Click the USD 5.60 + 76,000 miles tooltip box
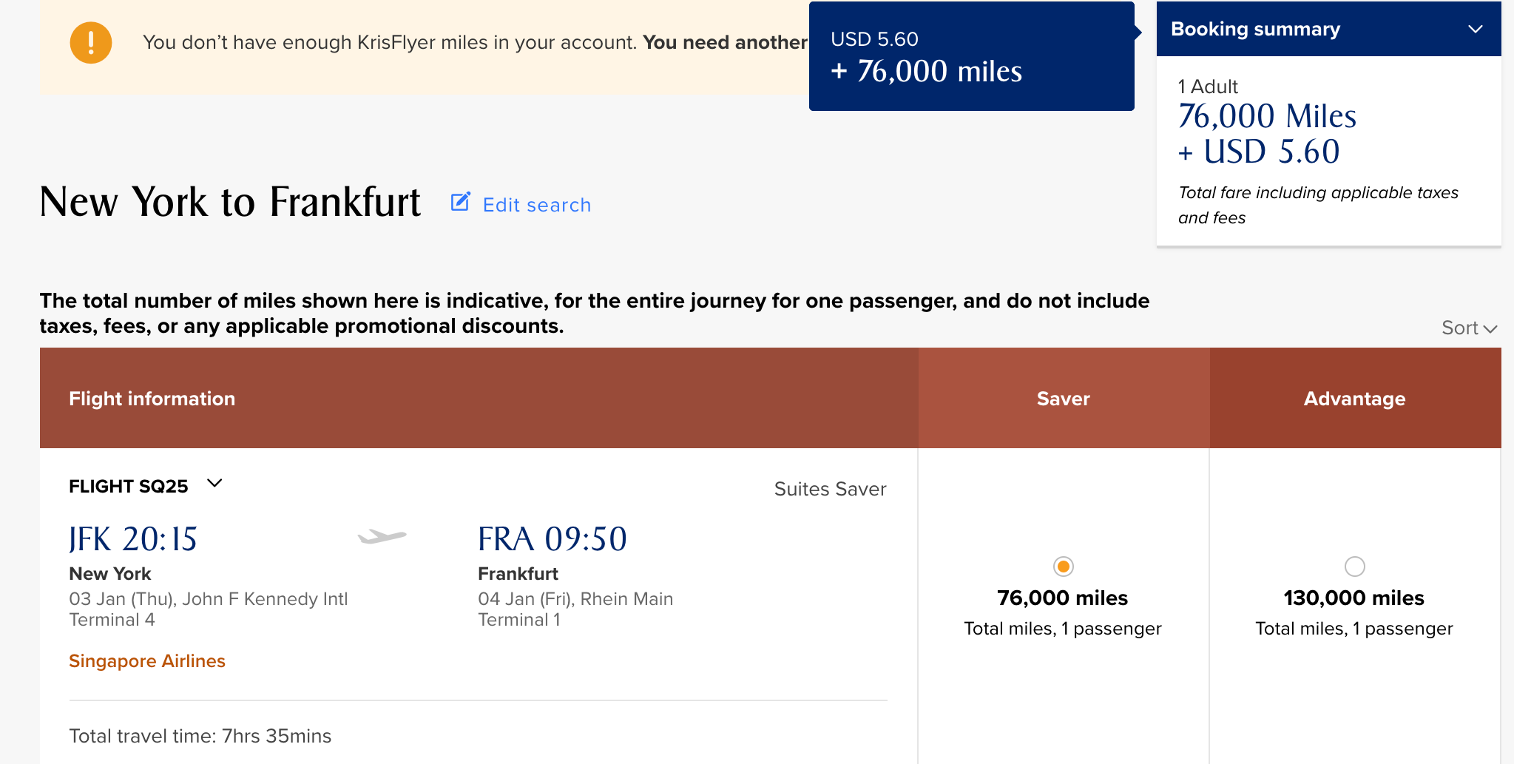The height and width of the screenshot is (764, 1514). [x=971, y=56]
